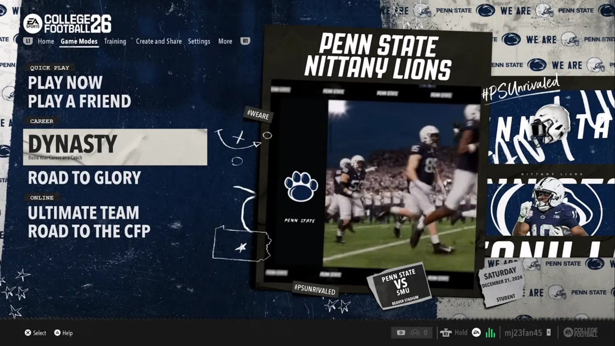
Task: Click the Select prompt label
Action: pos(39,333)
